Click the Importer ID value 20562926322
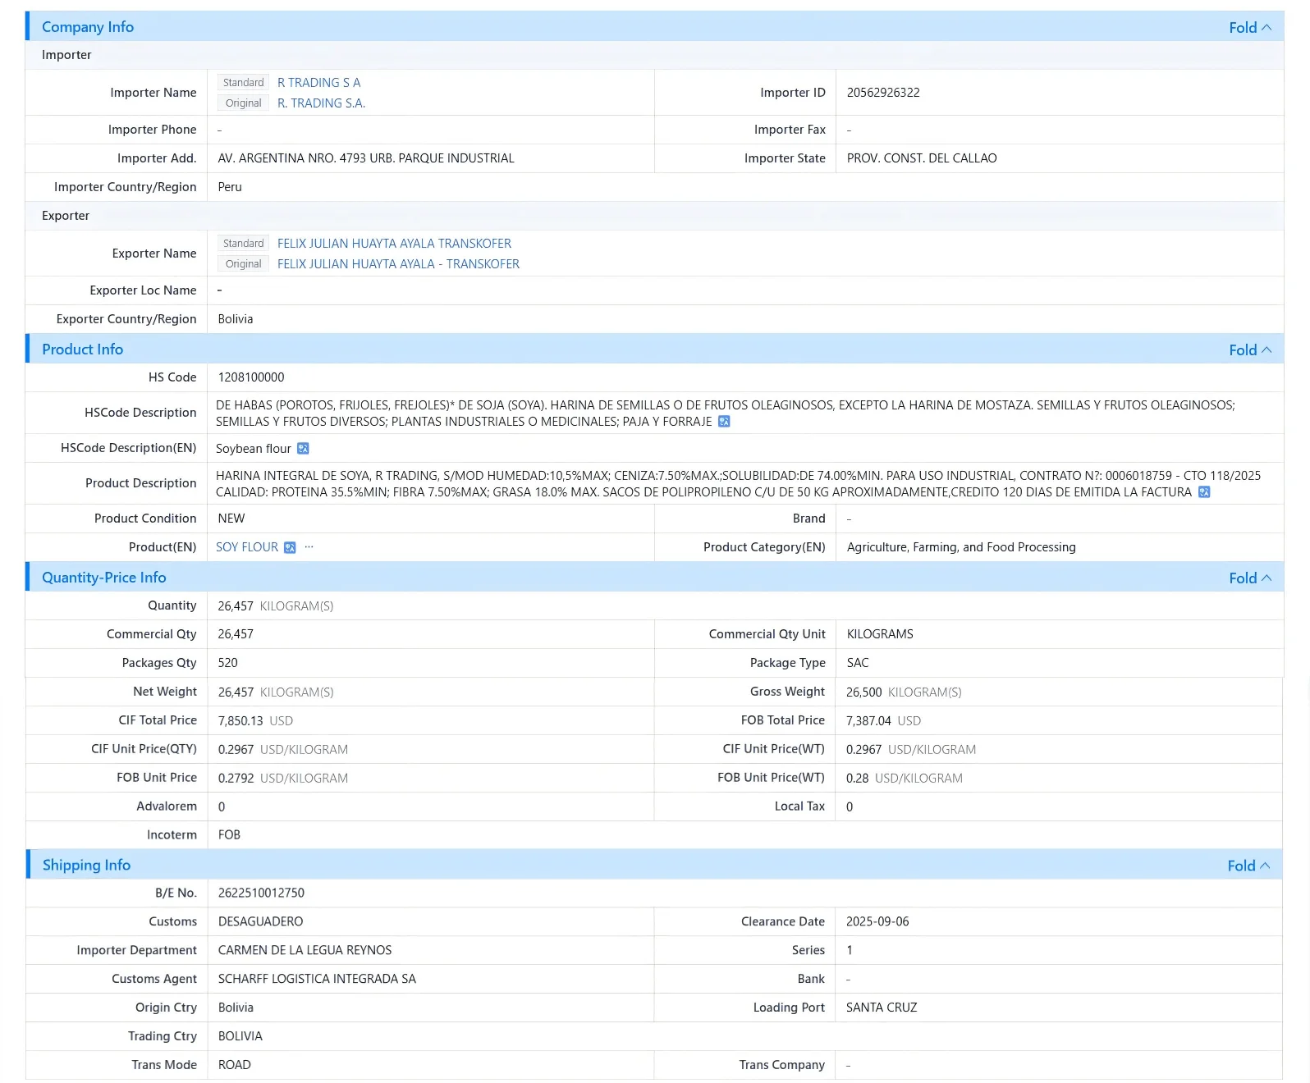 tap(883, 93)
